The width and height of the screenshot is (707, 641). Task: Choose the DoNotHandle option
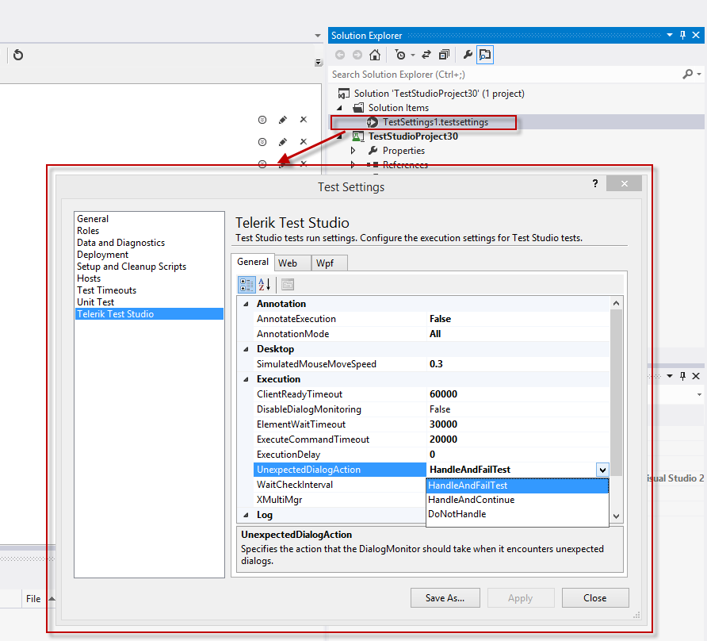tap(518, 514)
